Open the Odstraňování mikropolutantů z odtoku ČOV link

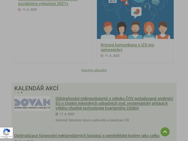click(114, 103)
